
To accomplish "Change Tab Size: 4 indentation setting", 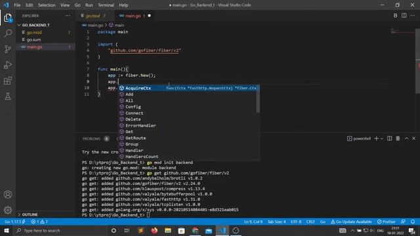I will 277,222.
